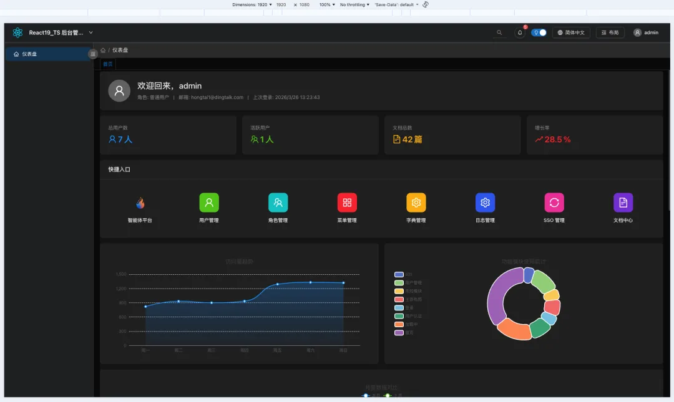Click the 上次登录 timestamp text
Screen dimensions: 674x402
pyautogui.click(x=286, y=97)
